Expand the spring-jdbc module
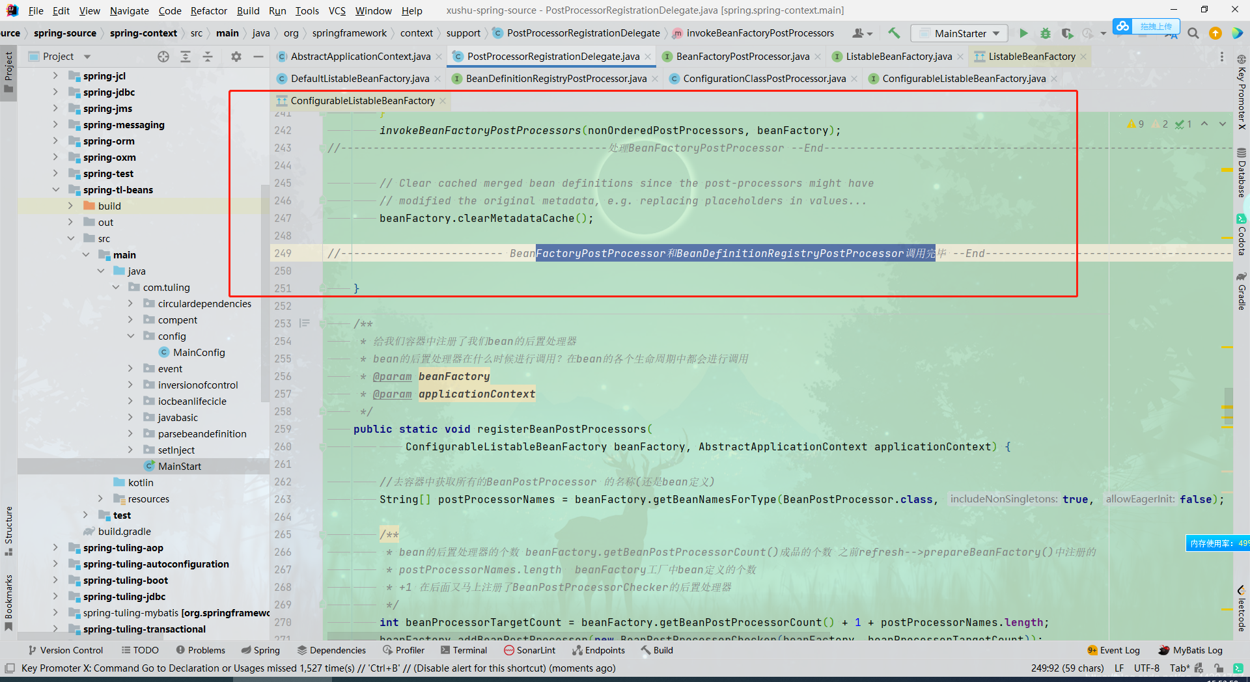The height and width of the screenshot is (682, 1250). [x=55, y=92]
